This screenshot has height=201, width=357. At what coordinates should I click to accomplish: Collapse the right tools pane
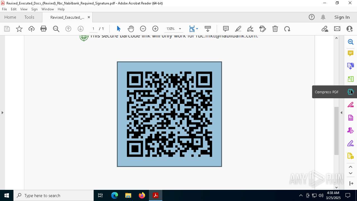(351, 183)
